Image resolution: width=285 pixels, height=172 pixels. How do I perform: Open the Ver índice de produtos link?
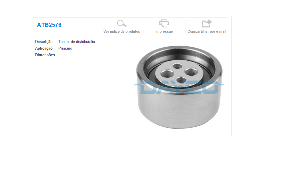121,32
